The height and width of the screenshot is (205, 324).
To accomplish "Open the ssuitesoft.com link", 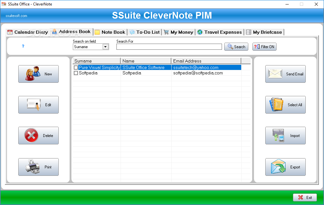I will tap(16, 16).
